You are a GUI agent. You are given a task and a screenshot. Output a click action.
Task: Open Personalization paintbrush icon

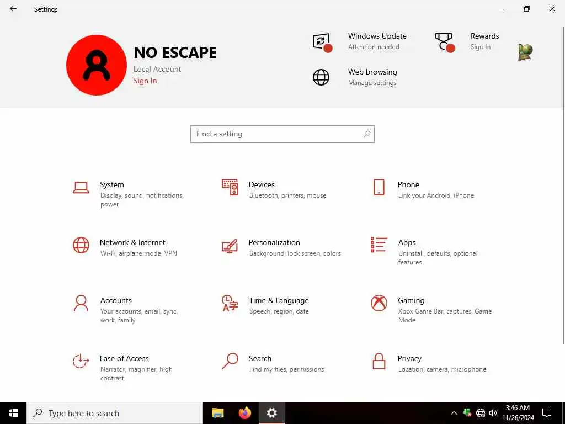230,246
